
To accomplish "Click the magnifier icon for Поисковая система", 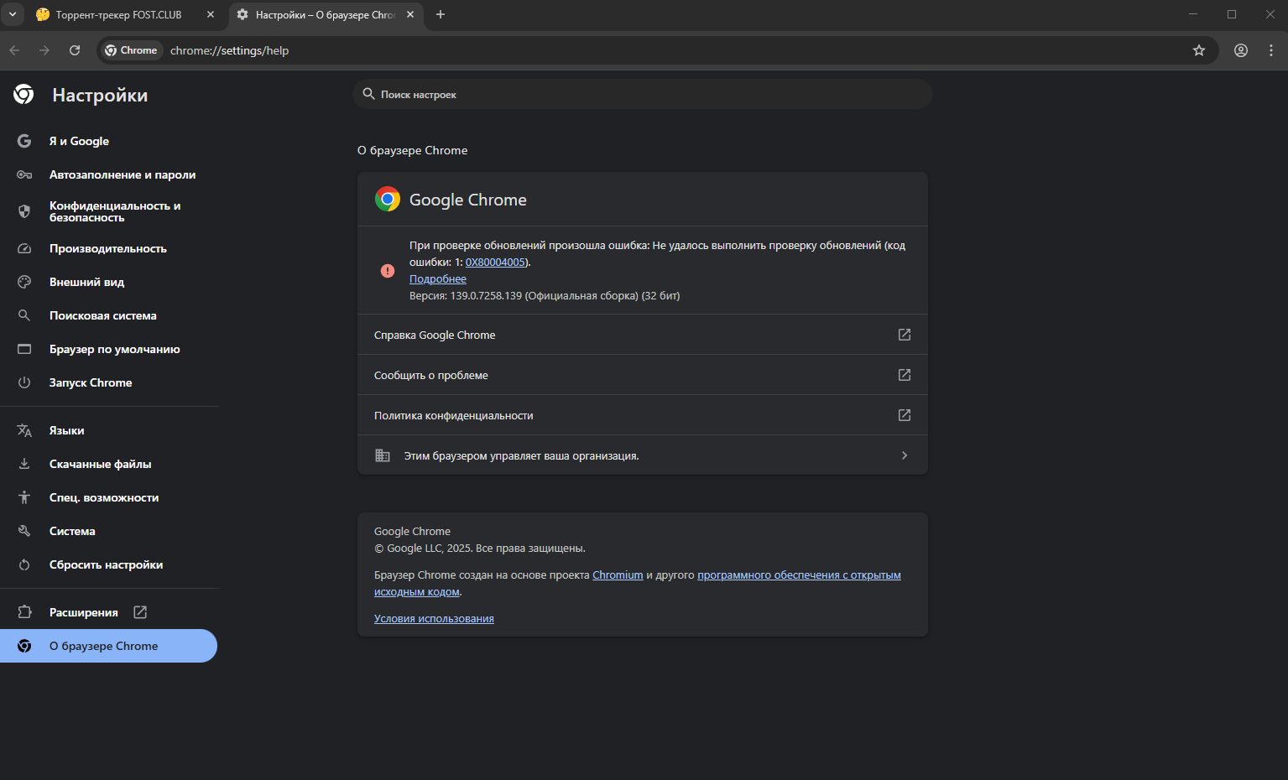I will point(24,315).
